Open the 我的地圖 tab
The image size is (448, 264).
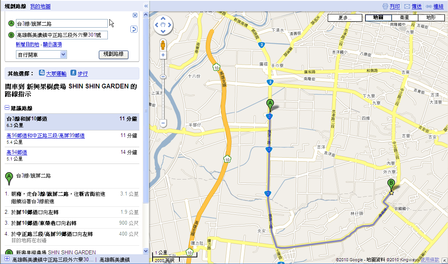pyautogui.click(x=40, y=6)
